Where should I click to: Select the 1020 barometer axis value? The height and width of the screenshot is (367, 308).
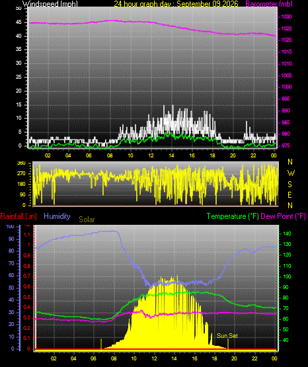(286, 40)
